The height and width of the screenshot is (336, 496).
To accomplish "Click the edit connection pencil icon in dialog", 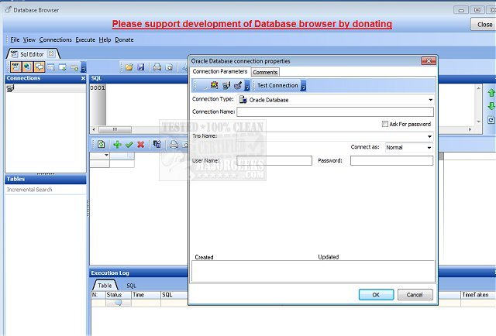I will click(238, 85).
